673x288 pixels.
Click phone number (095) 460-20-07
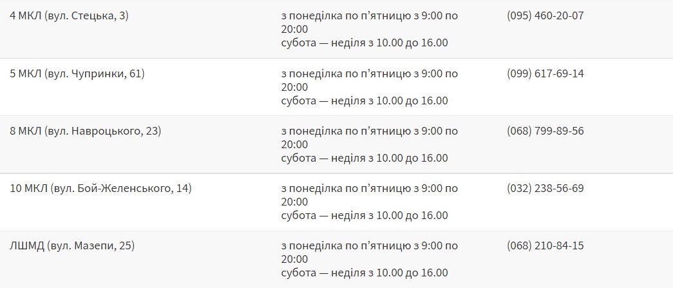545,15
